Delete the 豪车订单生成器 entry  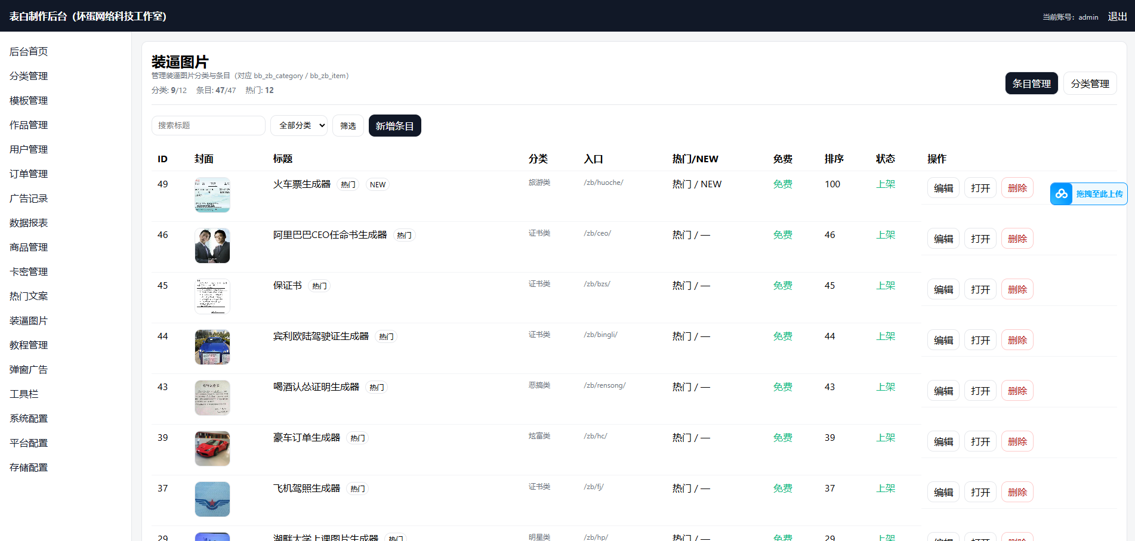pyautogui.click(x=1017, y=441)
